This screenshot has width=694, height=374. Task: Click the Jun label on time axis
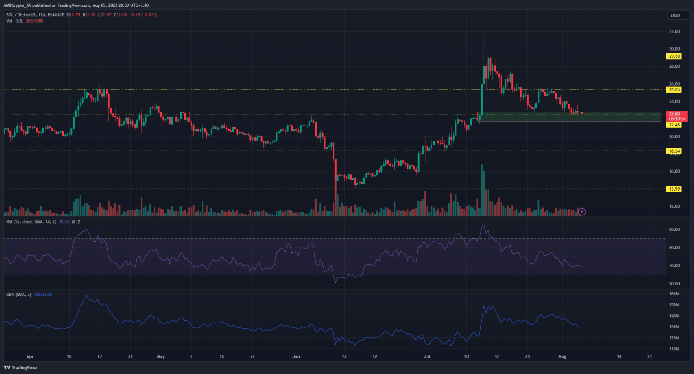pyautogui.click(x=296, y=356)
